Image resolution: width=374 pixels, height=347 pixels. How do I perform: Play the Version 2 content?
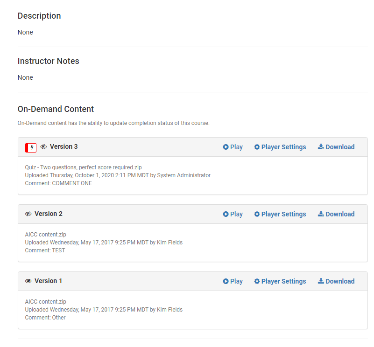click(233, 214)
